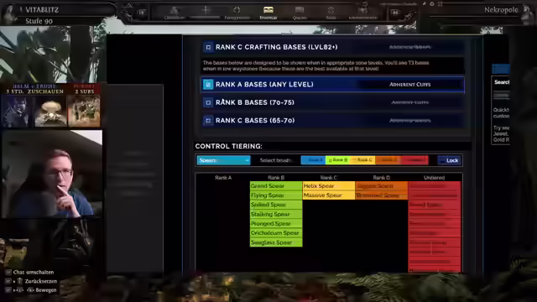This screenshot has width=537, height=302.
Task: Click Spiked Spear tier entry
Action: coord(276,205)
